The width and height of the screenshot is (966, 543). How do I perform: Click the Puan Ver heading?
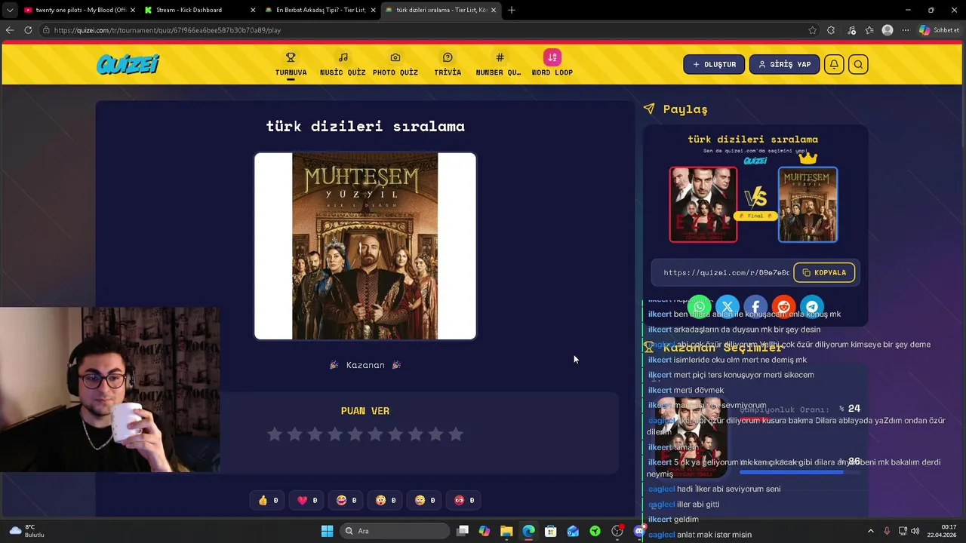click(x=365, y=411)
